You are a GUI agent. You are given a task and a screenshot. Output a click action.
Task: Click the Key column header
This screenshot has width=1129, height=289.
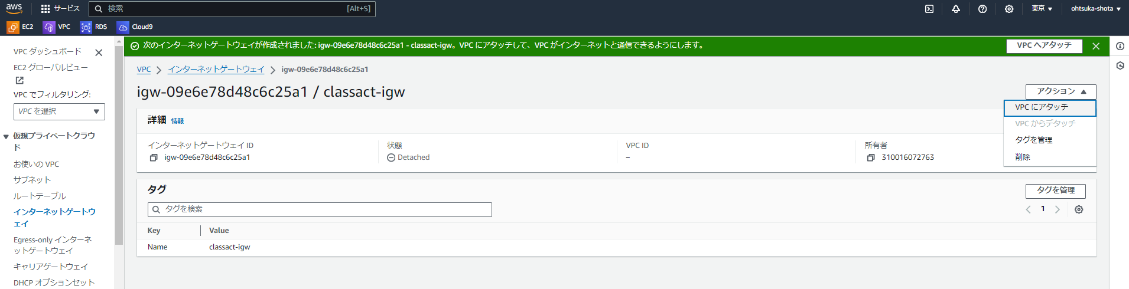(x=154, y=231)
